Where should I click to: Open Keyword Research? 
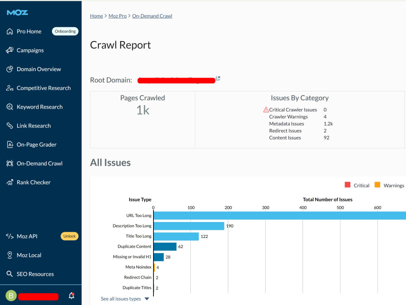click(x=40, y=107)
